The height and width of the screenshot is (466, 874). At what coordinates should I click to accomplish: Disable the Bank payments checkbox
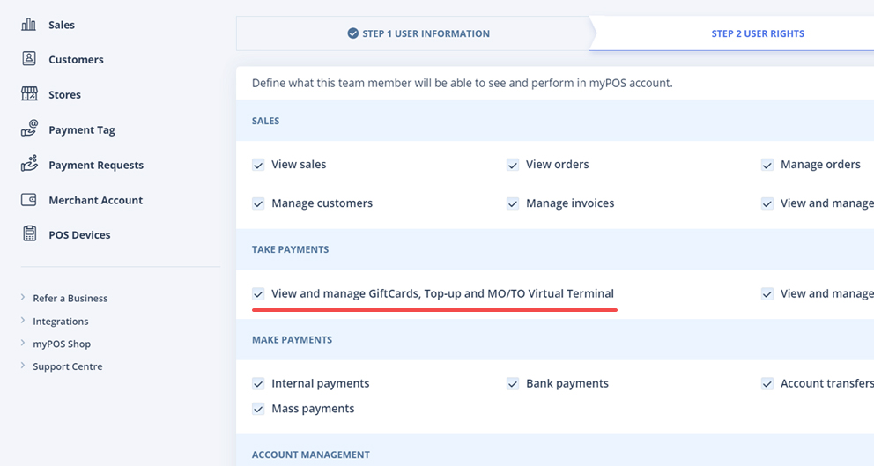pyautogui.click(x=513, y=384)
